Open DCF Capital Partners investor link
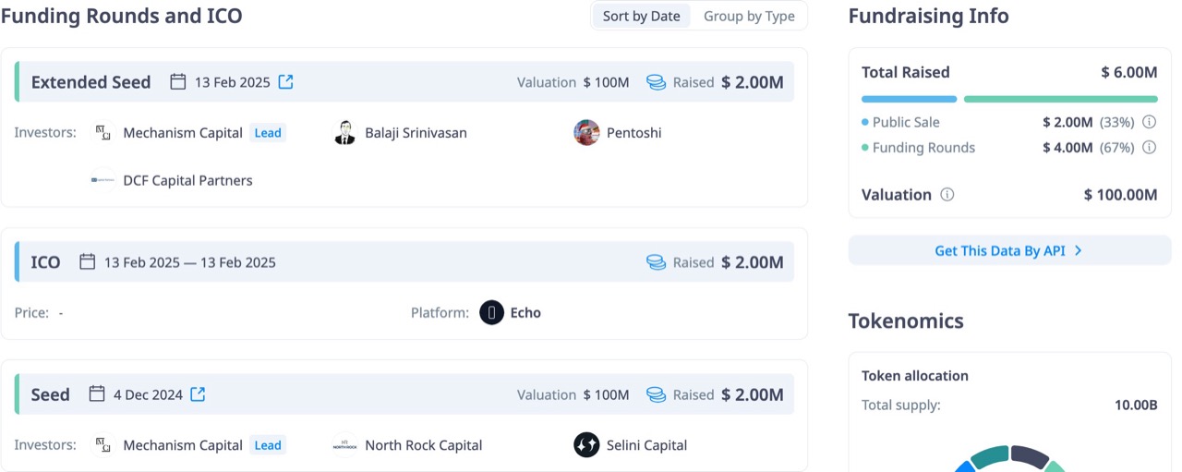The image size is (1182, 472). coord(187,181)
